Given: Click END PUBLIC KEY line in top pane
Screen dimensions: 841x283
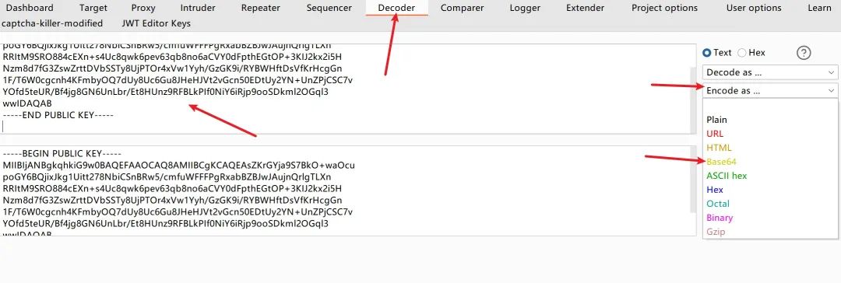Looking at the screenshot, I should pyautogui.click(x=58, y=115).
